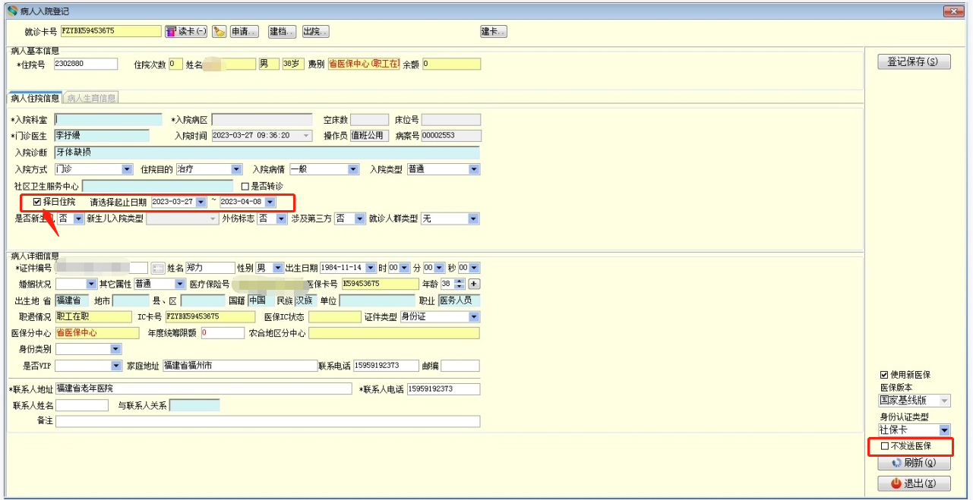Screen dimensions: 973x500
Task: Open the 出生日期 date picker
Action: (x=371, y=268)
